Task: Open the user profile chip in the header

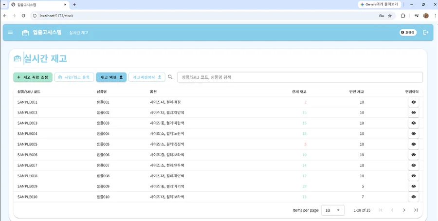Action: click(408, 33)
